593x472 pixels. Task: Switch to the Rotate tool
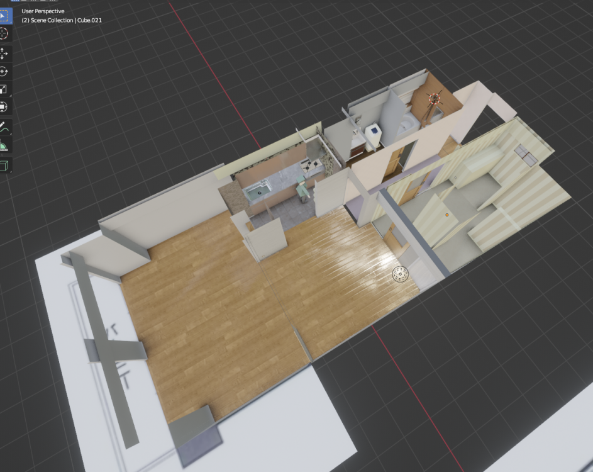click(x=5, y=72)
